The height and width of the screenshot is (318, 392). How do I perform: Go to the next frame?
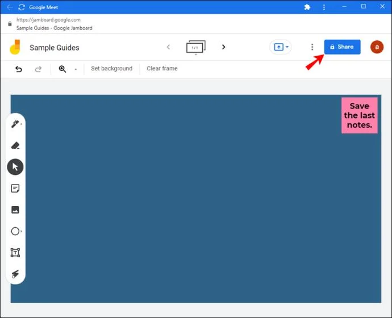(x=223, y=47)
